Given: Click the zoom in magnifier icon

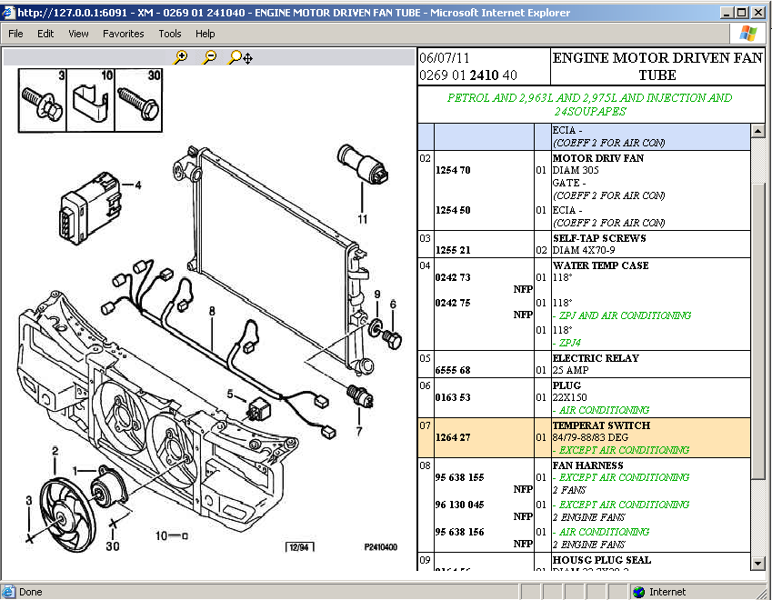Looking at the screenshot, I should coord(181,57).
